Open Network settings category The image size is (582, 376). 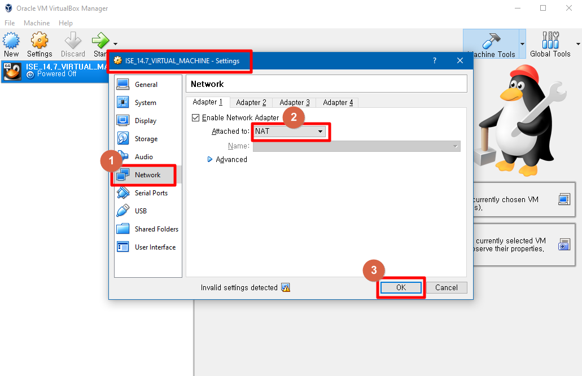point(147,175)
